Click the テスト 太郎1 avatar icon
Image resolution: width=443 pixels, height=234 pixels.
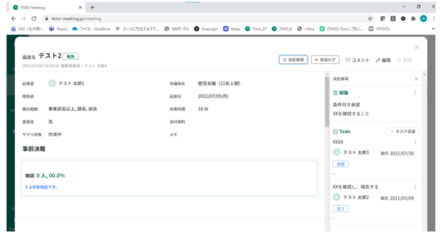coord(52,83)
